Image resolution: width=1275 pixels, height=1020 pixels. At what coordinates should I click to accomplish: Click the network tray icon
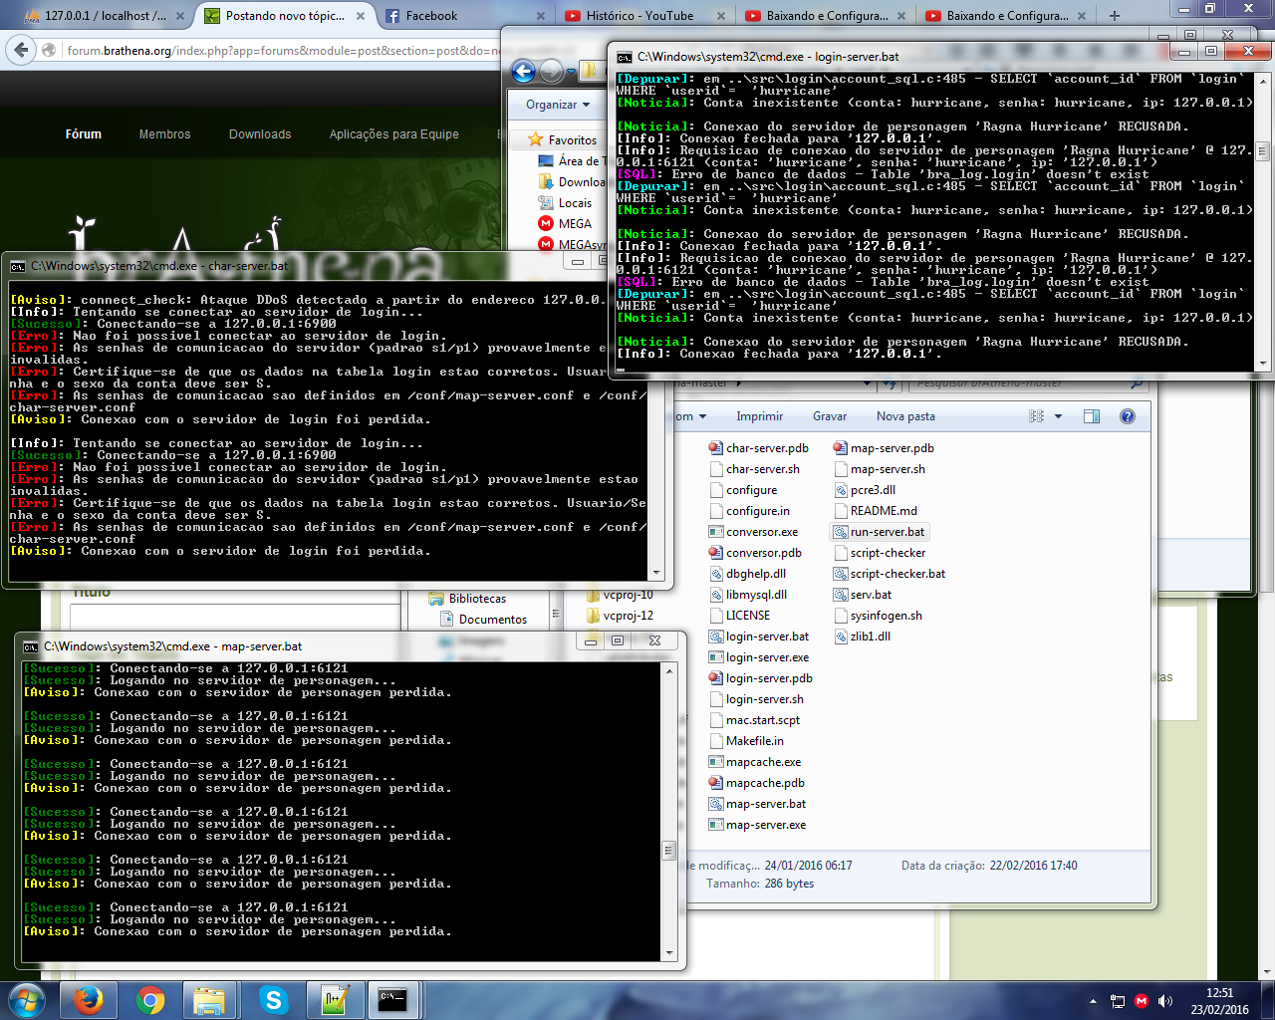pyautogui.click(x=1118, y=1001)
